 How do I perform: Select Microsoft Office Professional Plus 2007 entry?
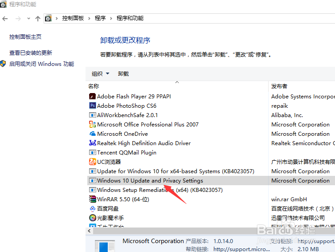click(x=147, y=125)
